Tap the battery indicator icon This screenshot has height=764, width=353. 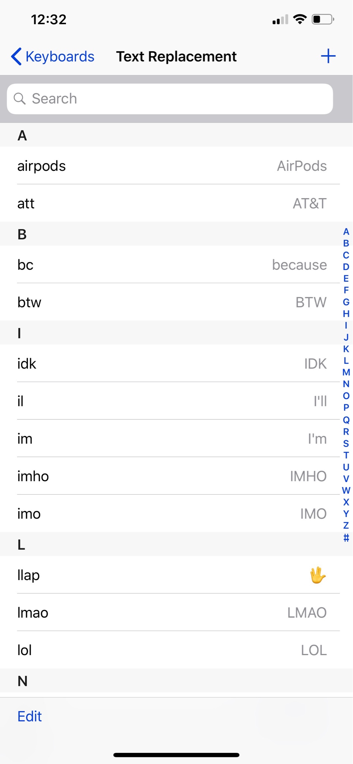(x=323, y=19)
